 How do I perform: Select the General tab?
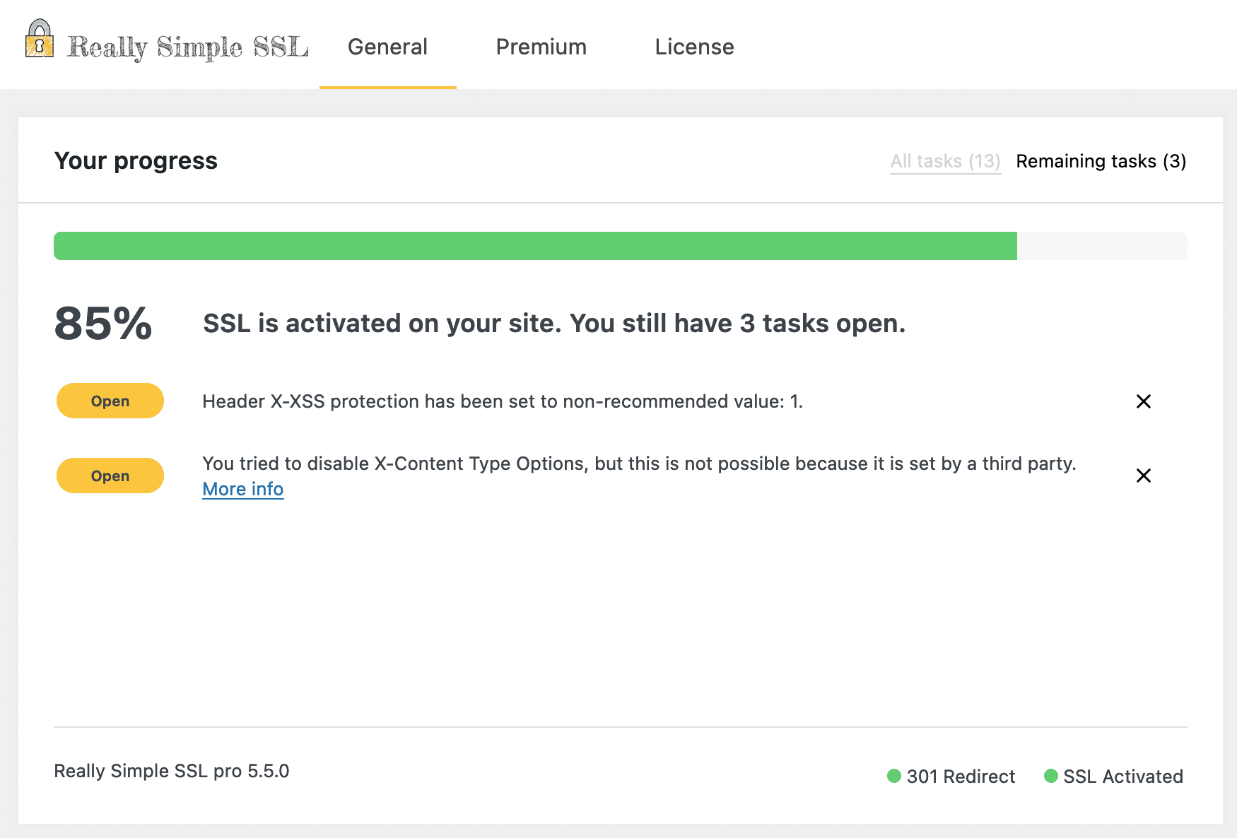387,47
